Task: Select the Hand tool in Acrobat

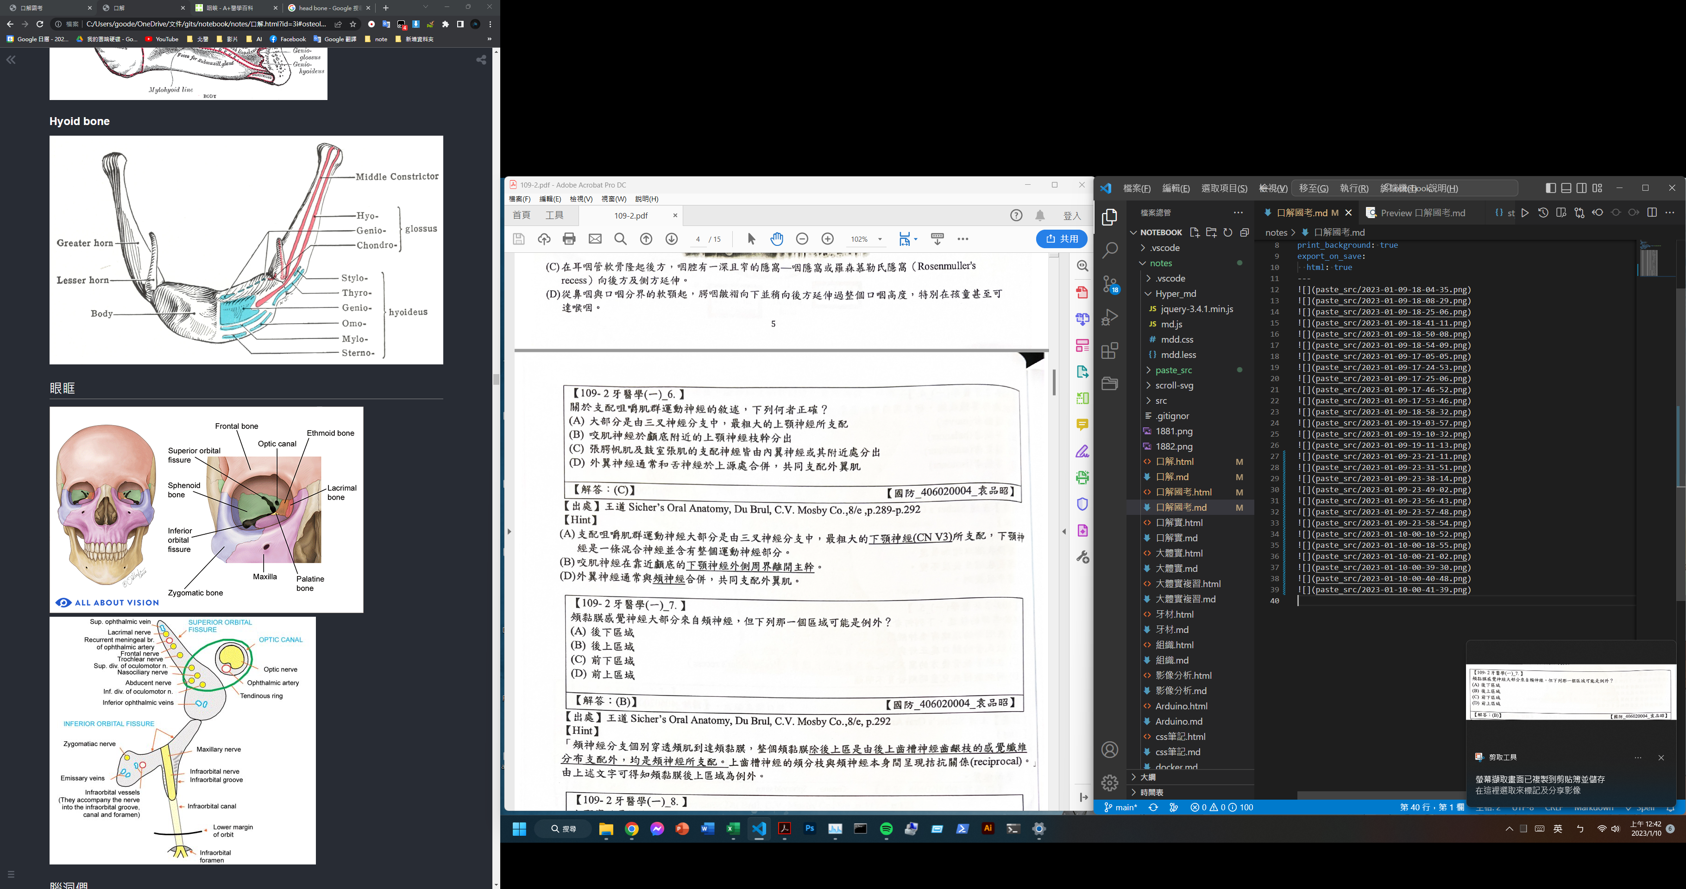Action: pyautogui.click(x=777, y=239)
